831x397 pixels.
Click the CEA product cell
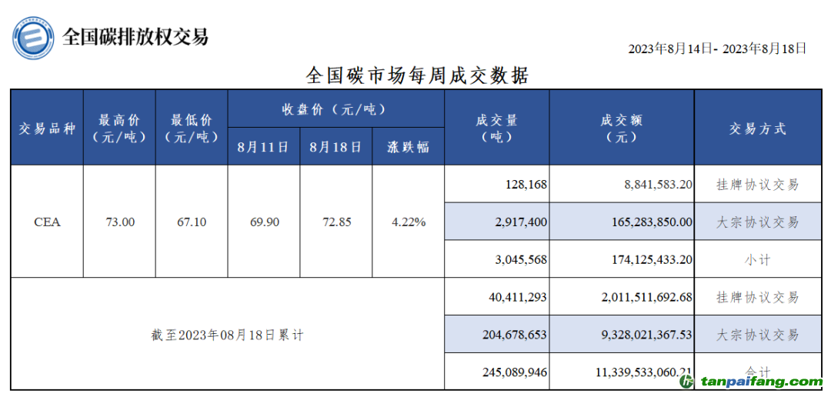[x=47, y=222]
